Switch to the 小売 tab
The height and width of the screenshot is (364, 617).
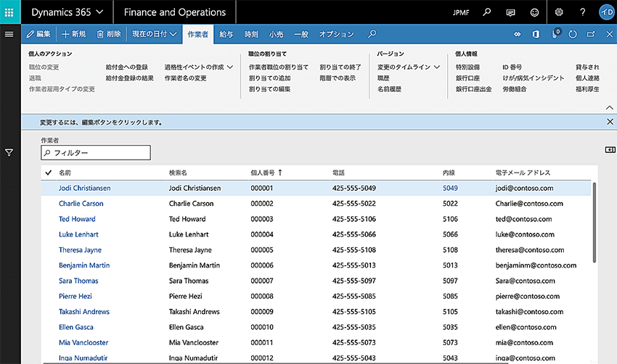pyautogui.click(x=276, y=34)
